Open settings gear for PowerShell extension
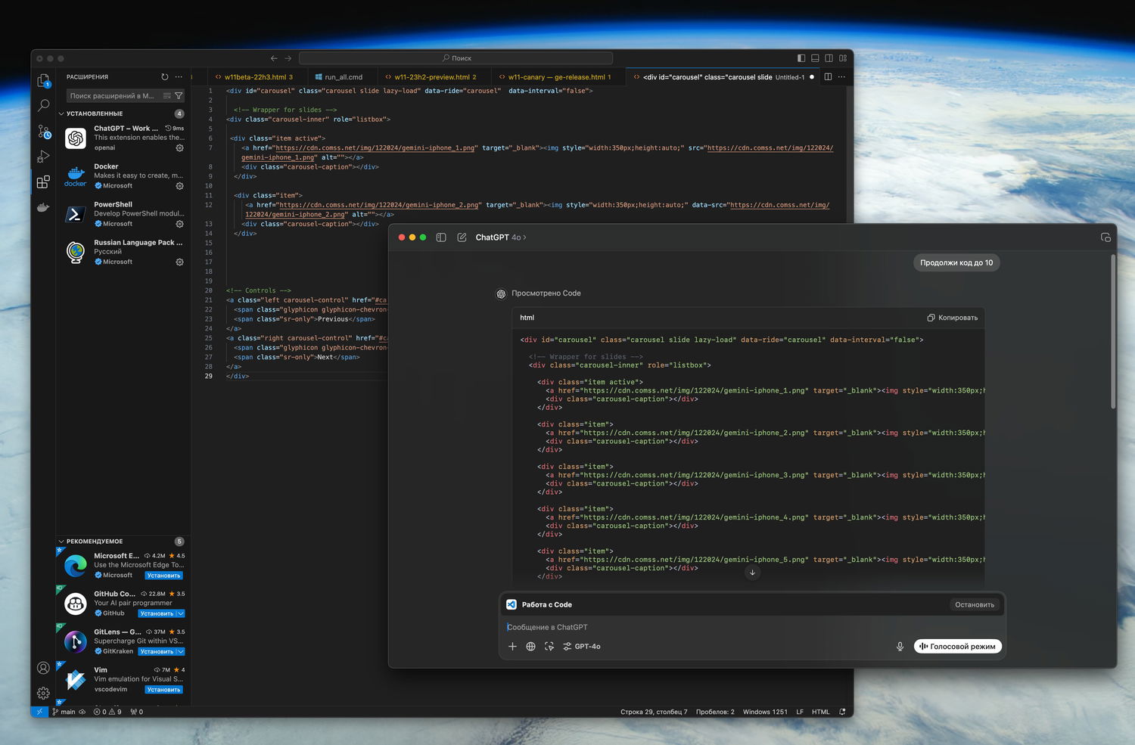The width and height of the screenshot is (1135, 745). click(179, 224)
